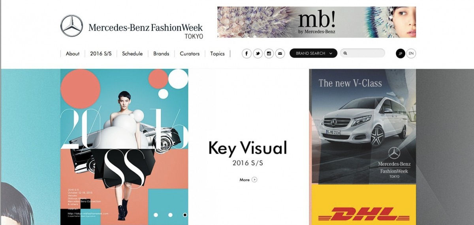Open the Schedule menu item
The image size is (474, 225).
pyautogui.click(x=132, y=54)
